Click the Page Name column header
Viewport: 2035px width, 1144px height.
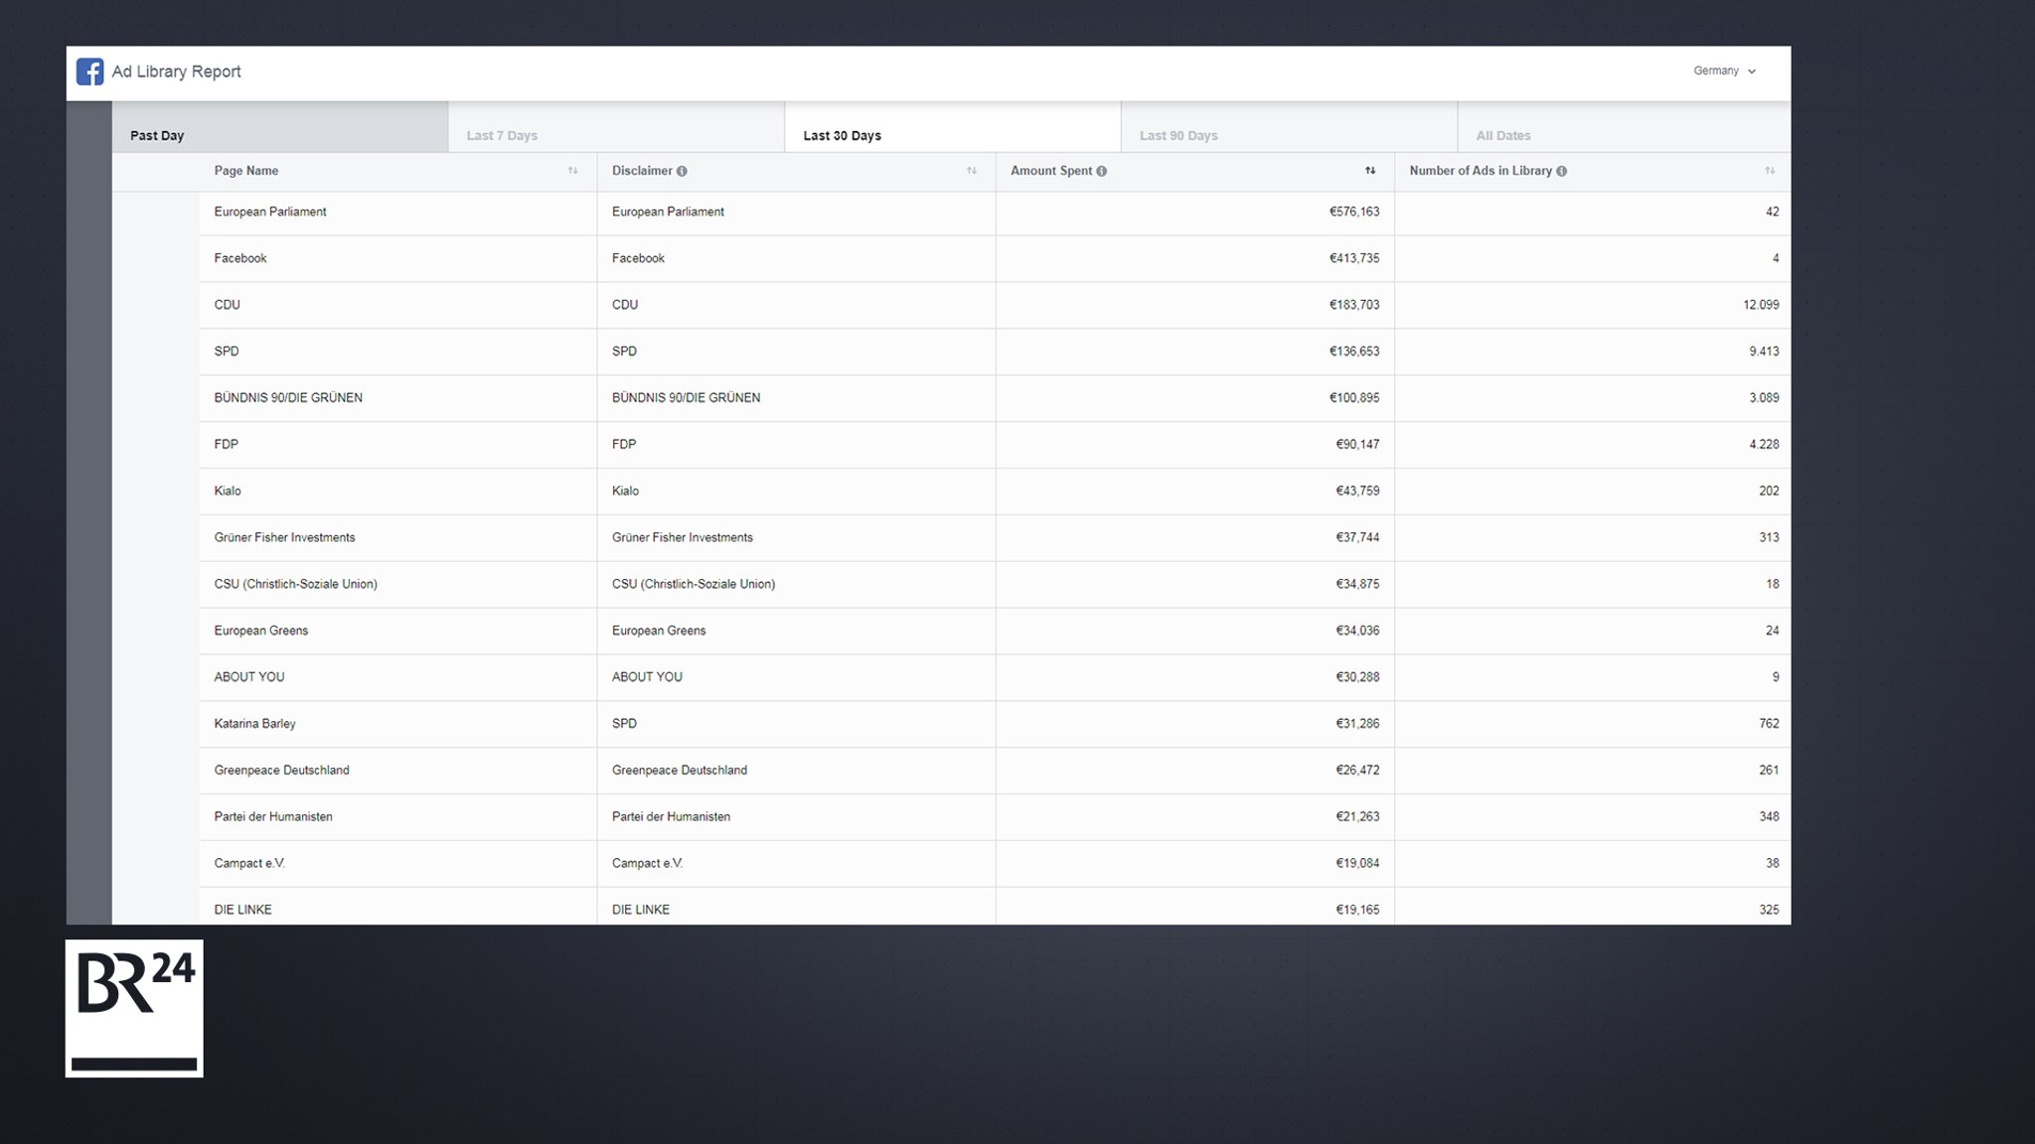tap(246, 171)
